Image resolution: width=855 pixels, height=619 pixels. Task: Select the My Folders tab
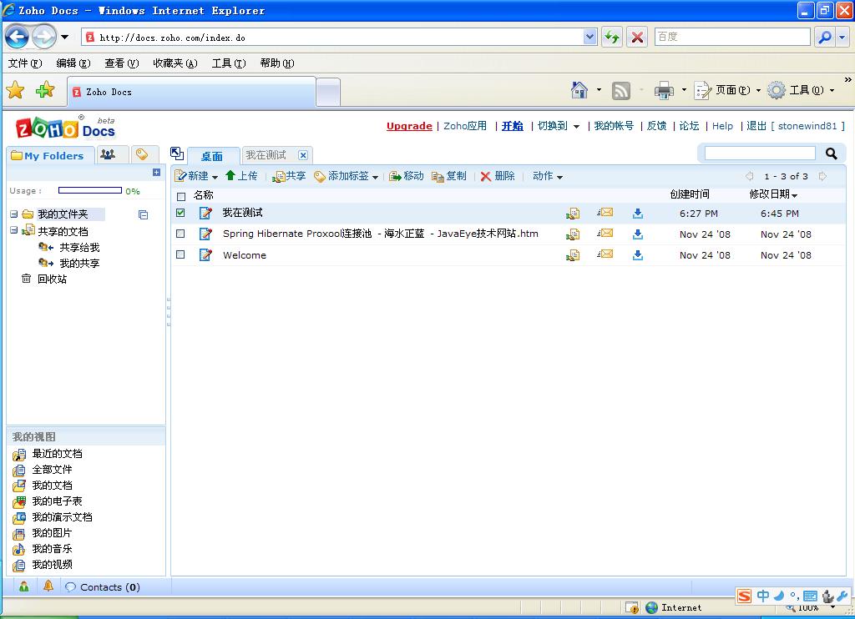pos(50,155)
